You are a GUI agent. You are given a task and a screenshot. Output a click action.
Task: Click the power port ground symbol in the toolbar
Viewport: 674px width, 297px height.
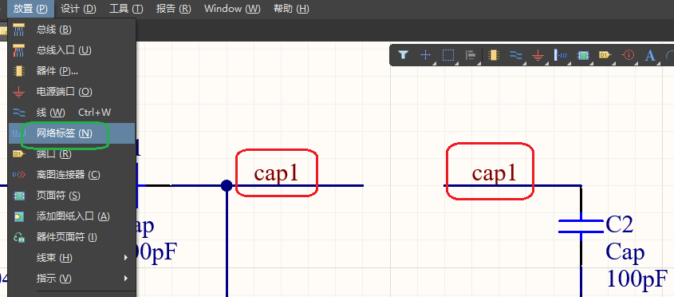click(538, 55)
